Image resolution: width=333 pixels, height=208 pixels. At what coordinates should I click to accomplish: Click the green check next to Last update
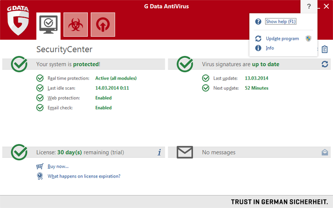tap(205, 78)
